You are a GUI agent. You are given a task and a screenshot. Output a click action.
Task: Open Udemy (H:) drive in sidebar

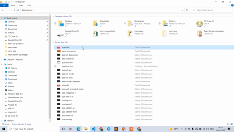12,112
